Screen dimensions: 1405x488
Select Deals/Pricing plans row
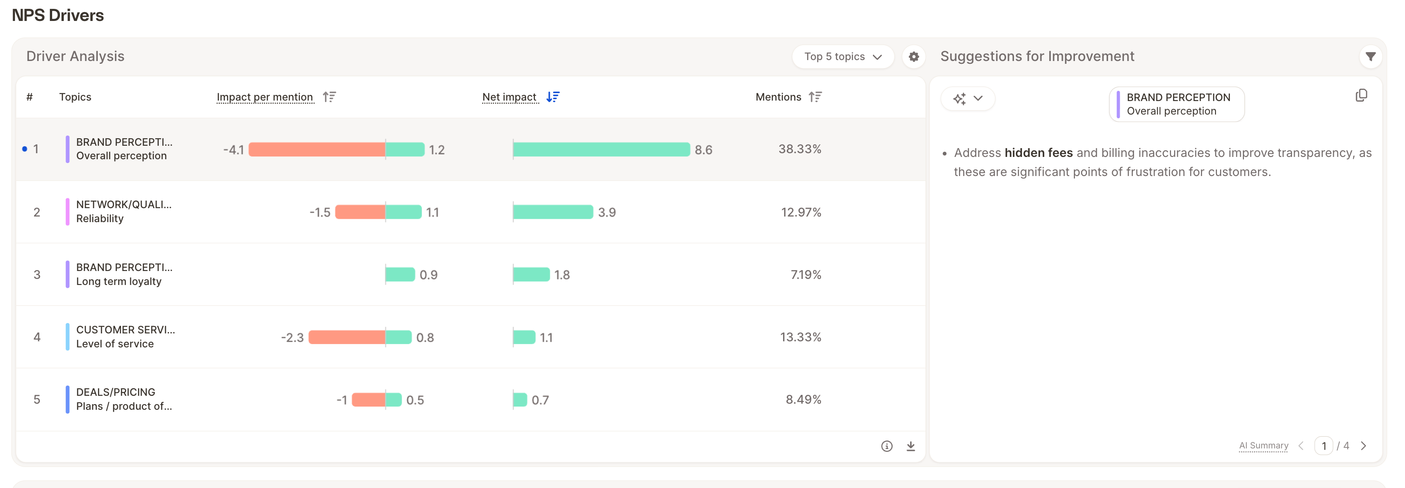470,400
